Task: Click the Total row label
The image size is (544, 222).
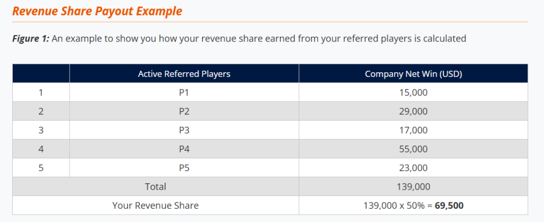Action: coord(155,186)
